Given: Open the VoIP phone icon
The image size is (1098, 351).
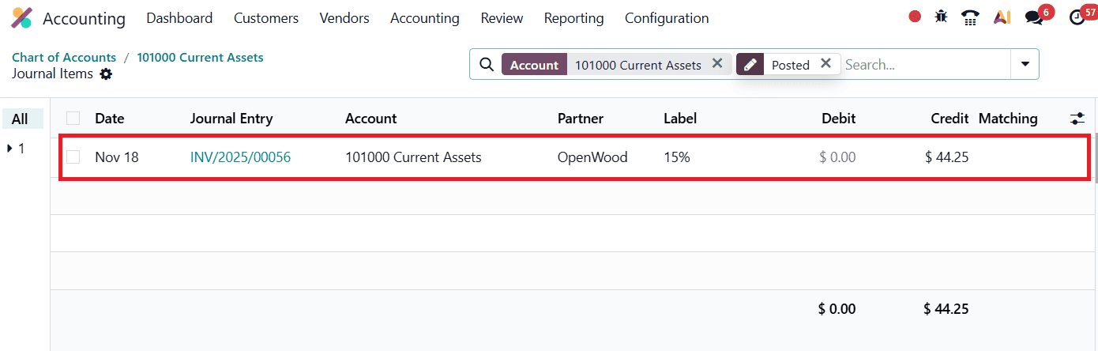Looking at the screenshot, I should click(x=971, y=17).
